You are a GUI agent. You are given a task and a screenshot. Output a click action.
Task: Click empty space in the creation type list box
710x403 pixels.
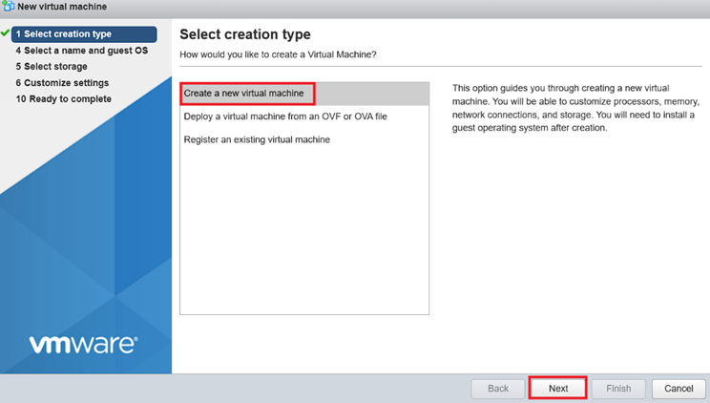(303, 239)
